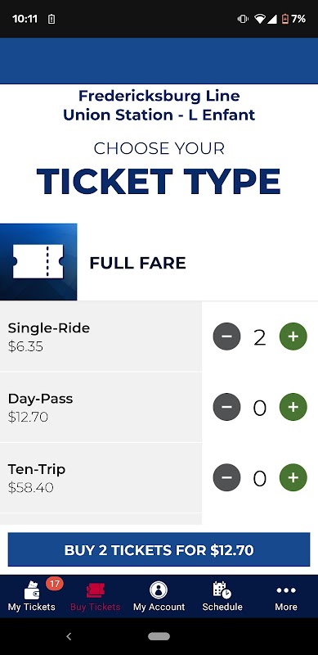
Task: Decrease Single-Ride ticket quantity with minus
Action: (226, 337)
